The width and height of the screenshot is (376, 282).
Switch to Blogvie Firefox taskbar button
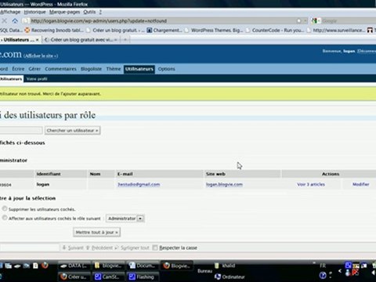point(177,266)
